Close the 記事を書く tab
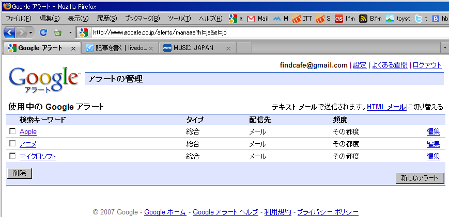Viewport: 449px width, 217px height. 152,48
